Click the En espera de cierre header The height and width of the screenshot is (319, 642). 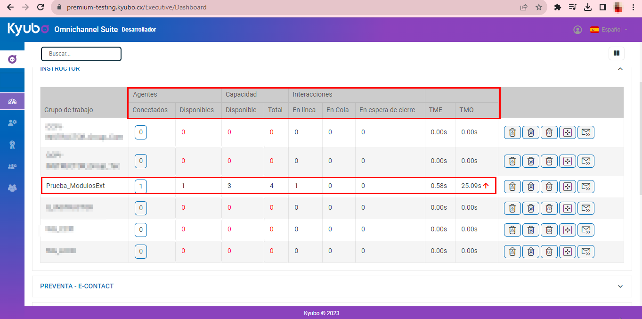[x=387, y=110]
